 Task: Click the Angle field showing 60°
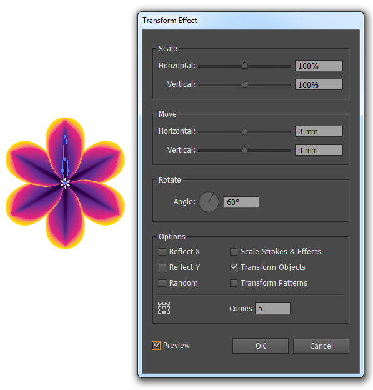(x=241, y=202)
